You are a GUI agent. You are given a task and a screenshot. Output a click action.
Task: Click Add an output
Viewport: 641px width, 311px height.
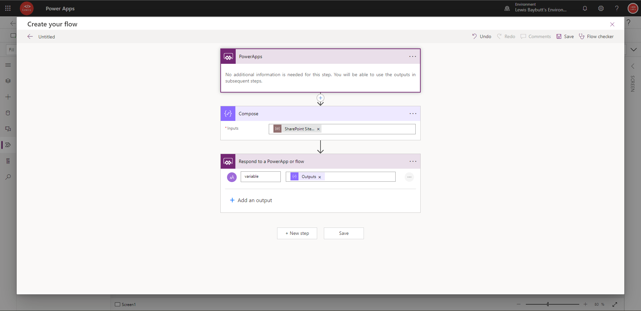point(251,200)
